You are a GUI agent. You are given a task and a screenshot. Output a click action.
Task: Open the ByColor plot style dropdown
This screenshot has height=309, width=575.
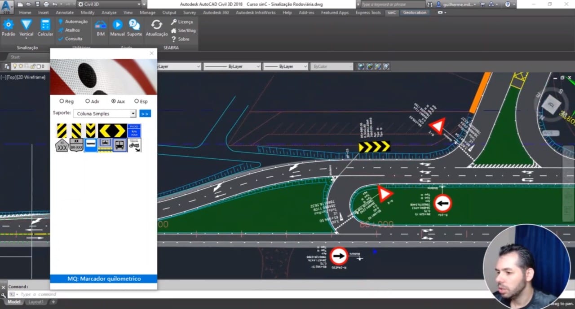click(x=332, y=66)
